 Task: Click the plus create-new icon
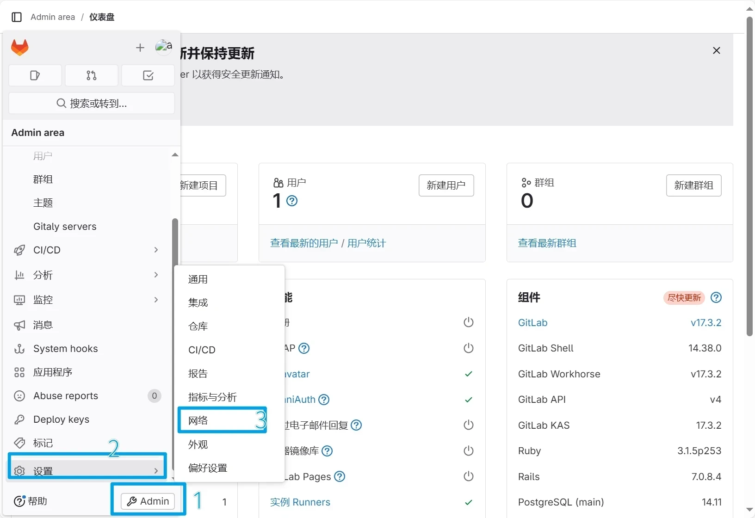[140, 48]
